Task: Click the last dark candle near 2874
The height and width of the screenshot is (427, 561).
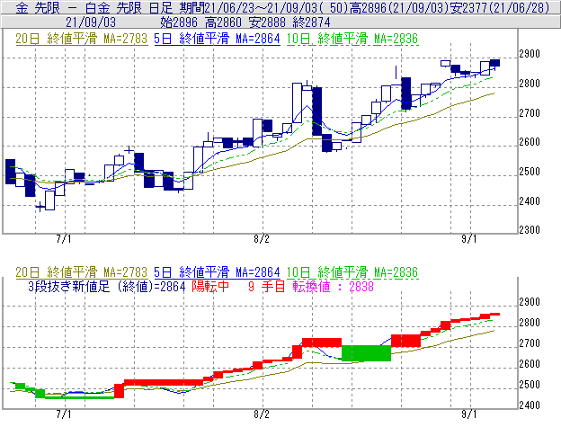Action: [494, 63]
